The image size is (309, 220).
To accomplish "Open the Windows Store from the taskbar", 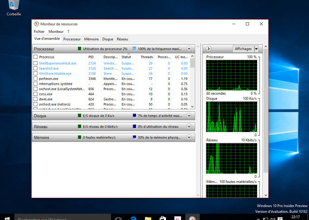I will [163, 218].
